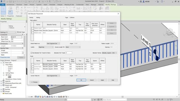This screenshot has width=180, height=101.
Task: Click the signed-in user account icon
Action: (x=143, y=1)
